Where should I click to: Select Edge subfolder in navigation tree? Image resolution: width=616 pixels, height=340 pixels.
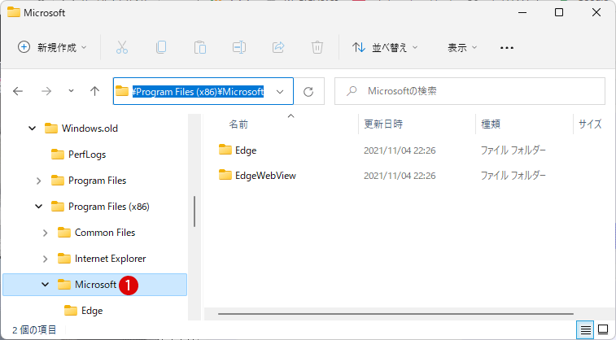92,311
